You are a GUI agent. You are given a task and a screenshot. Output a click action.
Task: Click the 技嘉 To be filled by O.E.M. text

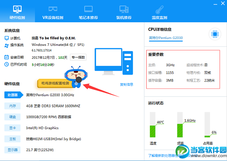(54, 38)
